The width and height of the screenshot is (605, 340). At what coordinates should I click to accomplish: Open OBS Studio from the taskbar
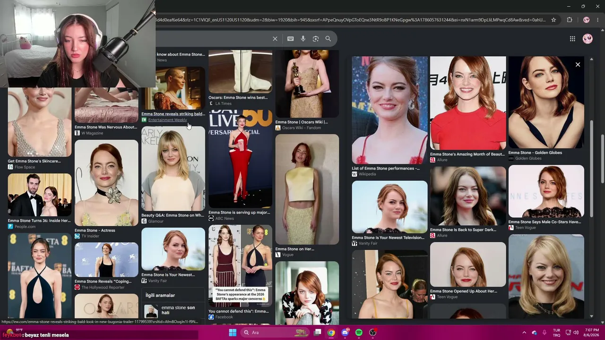coord(372,332)
